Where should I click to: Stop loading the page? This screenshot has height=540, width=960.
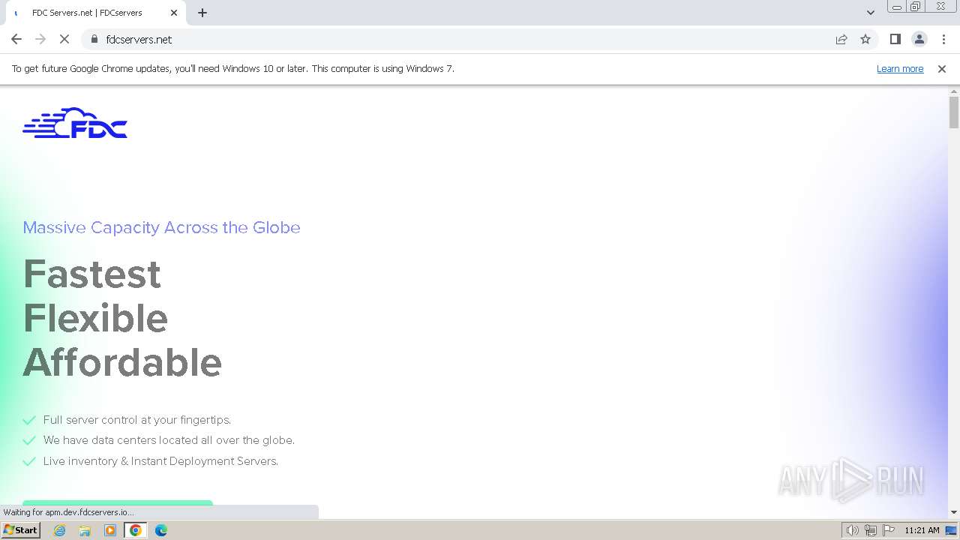click(x=64, y=39)
